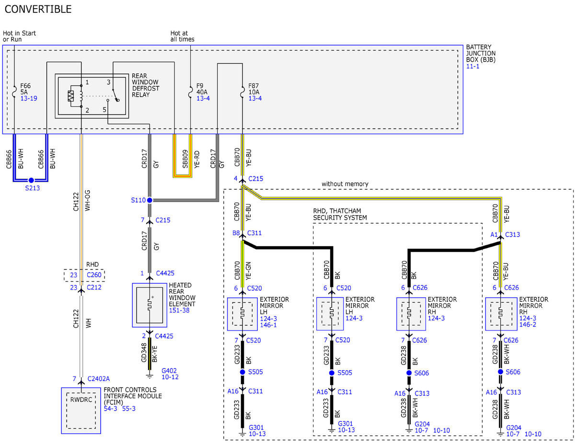Follow the 151-38 heated window element reference
Screen dimensions: 575x444
coord(179,310)
